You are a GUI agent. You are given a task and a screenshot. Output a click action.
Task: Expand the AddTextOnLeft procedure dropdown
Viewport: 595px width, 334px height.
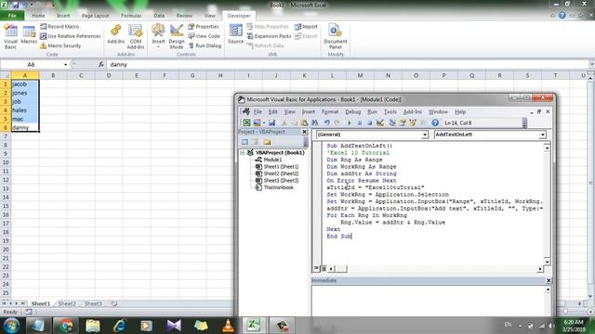[543, 135]
